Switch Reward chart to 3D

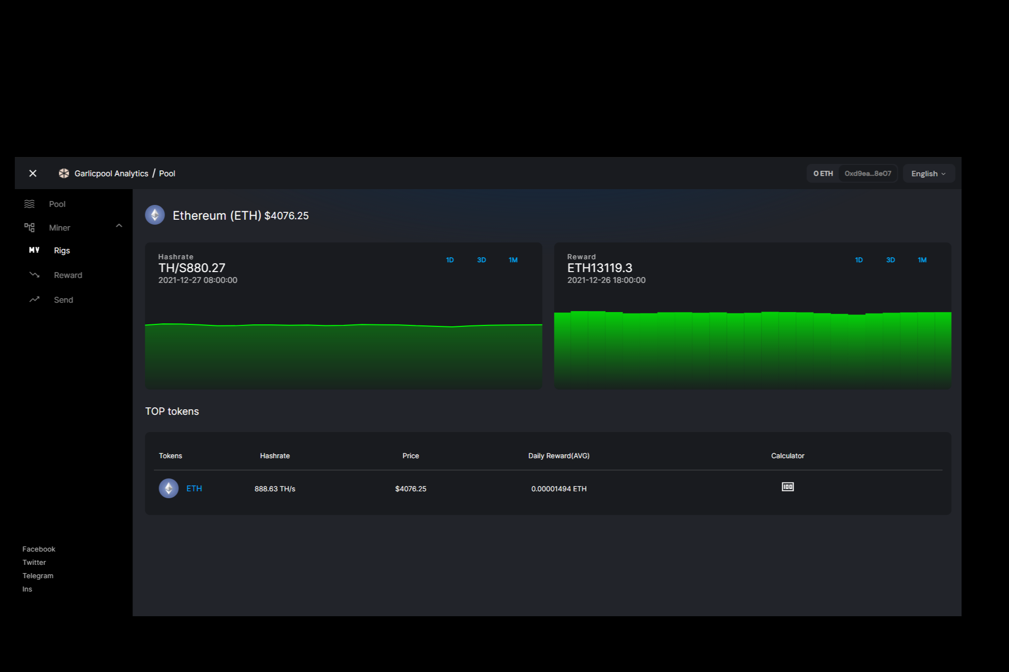coord(890,260)
